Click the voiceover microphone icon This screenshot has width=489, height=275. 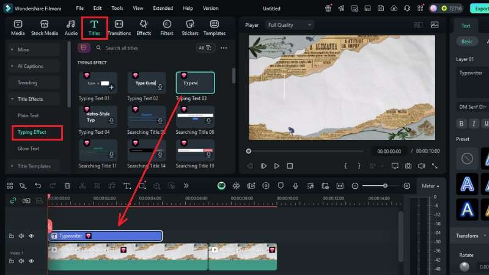[x=295, y=186]
